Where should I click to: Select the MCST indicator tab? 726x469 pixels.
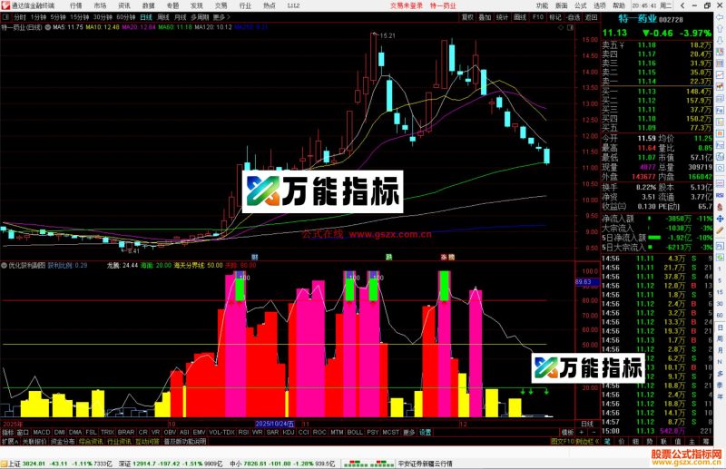coord(390,432)
